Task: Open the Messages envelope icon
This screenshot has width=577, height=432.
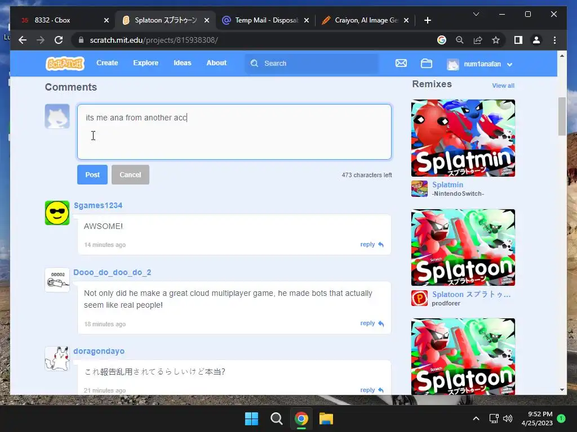Action: pyautogui.click(x=401, y=63)
